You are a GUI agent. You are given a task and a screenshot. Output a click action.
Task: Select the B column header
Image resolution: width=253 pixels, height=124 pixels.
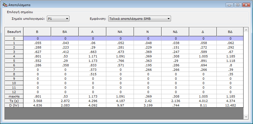coord(37,31)
